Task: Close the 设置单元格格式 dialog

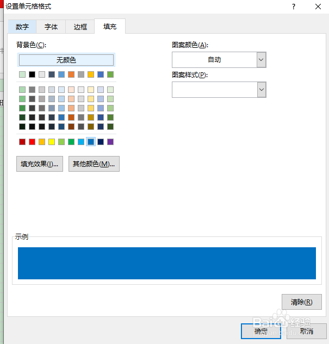Action: pyautogui.click(x=318, y=7)
